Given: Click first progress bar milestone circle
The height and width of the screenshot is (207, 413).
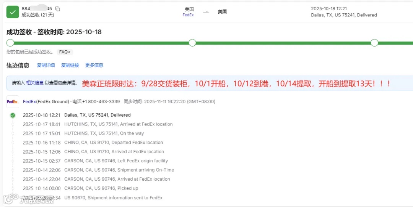Looking at the screenshot, I should (10, 43).
